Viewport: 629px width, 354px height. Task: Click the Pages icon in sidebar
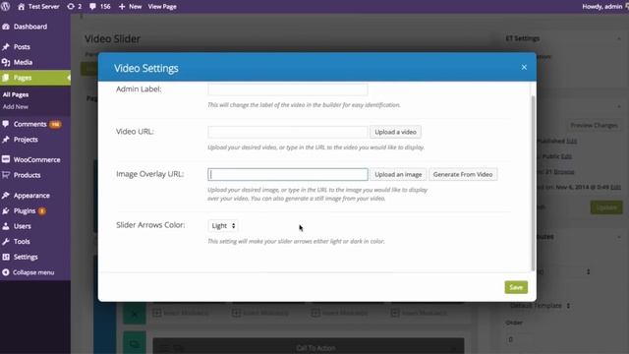coord(6,78)
